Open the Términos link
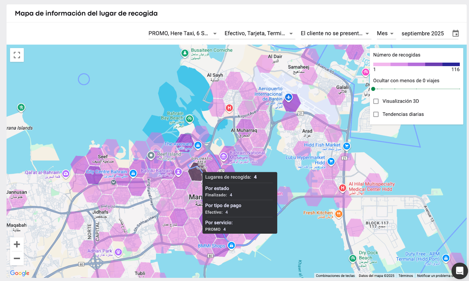Image resolution: width=469 pixels, height=281 pixels. click(x=406, y=276)
